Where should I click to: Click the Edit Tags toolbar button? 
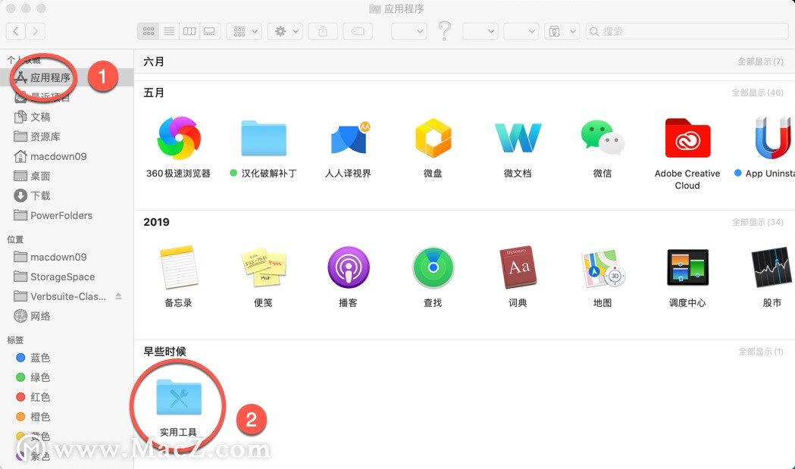click(358, 31)
